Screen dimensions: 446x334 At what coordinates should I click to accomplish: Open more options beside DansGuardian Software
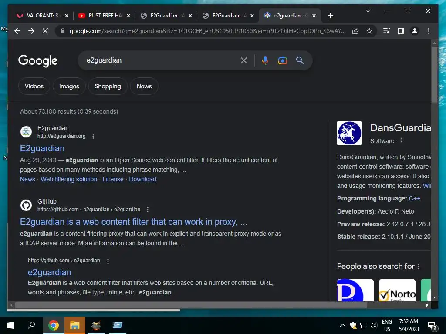401,140
